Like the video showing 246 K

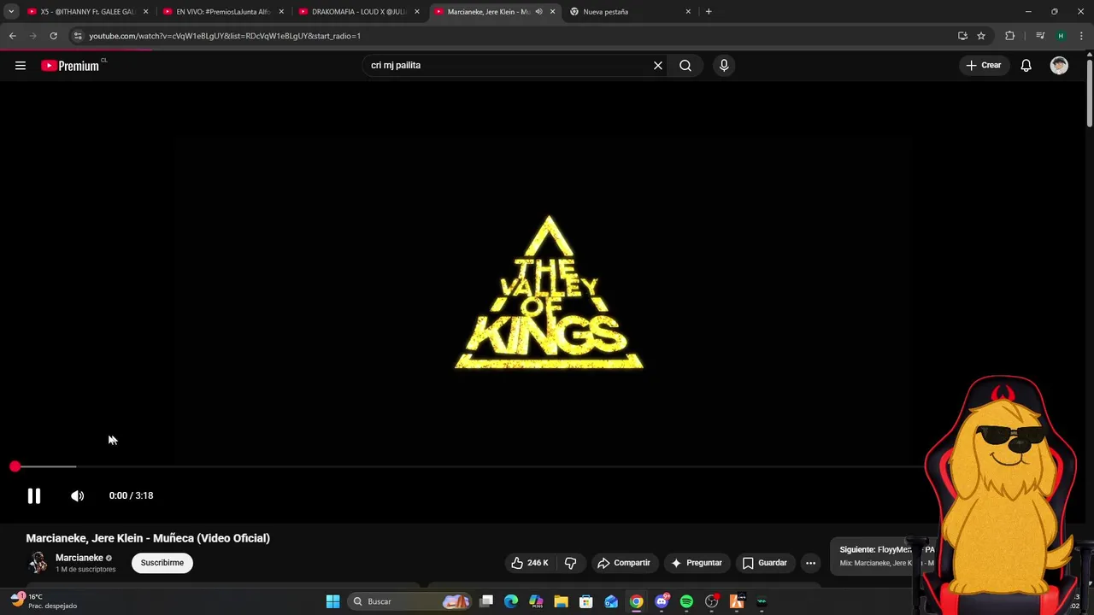(530, 563)
